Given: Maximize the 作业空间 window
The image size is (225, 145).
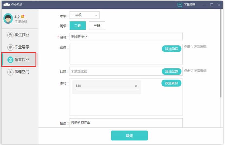Looking at the screenshot, I should [x=211, y=5].
